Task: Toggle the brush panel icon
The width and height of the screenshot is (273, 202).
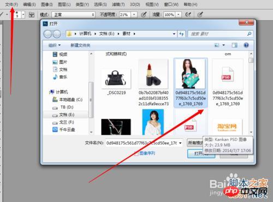Action: click(x=32, y=15)
